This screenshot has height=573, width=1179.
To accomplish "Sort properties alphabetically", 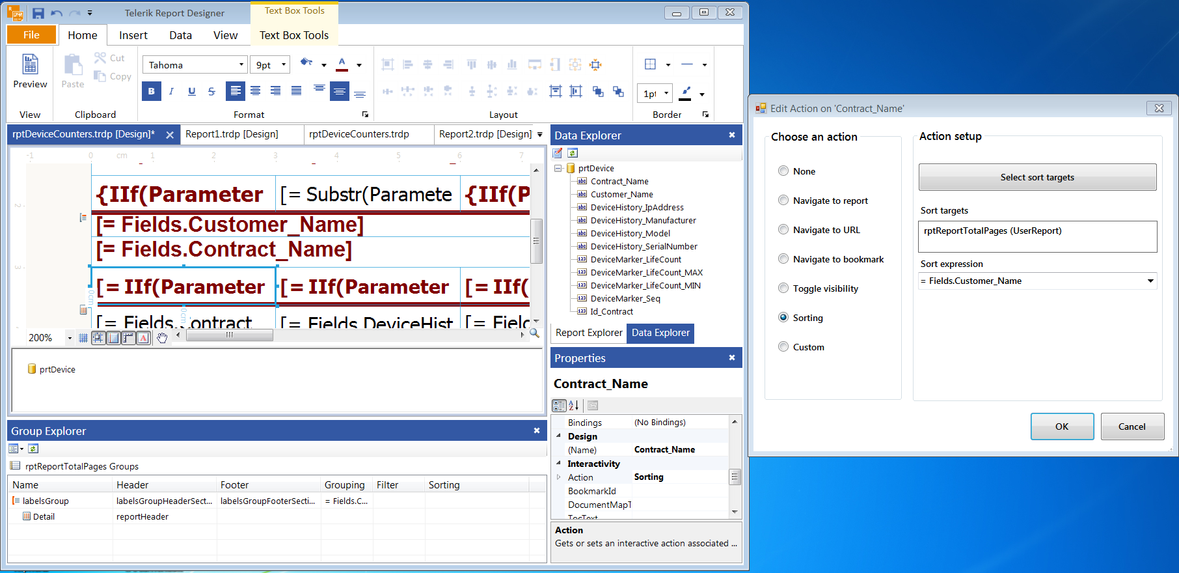I will click(574, 406).
